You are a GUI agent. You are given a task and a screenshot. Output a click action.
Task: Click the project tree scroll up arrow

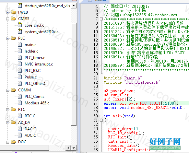click(74, 6)
